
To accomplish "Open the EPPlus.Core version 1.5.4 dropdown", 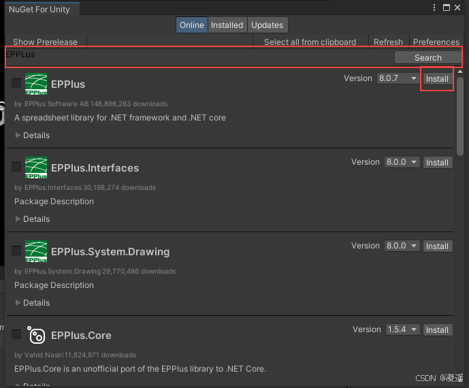I will click(x=402, y=329).
